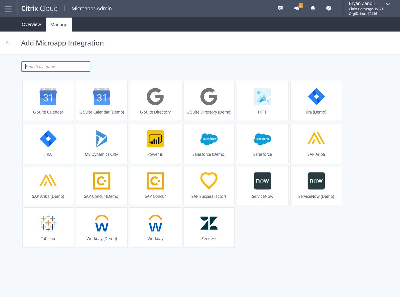Click the help question mark icon
The image size is (400, 297).
point(329,8)
